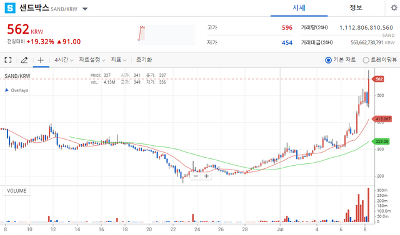Zoom in the chart with plus button

206,176
